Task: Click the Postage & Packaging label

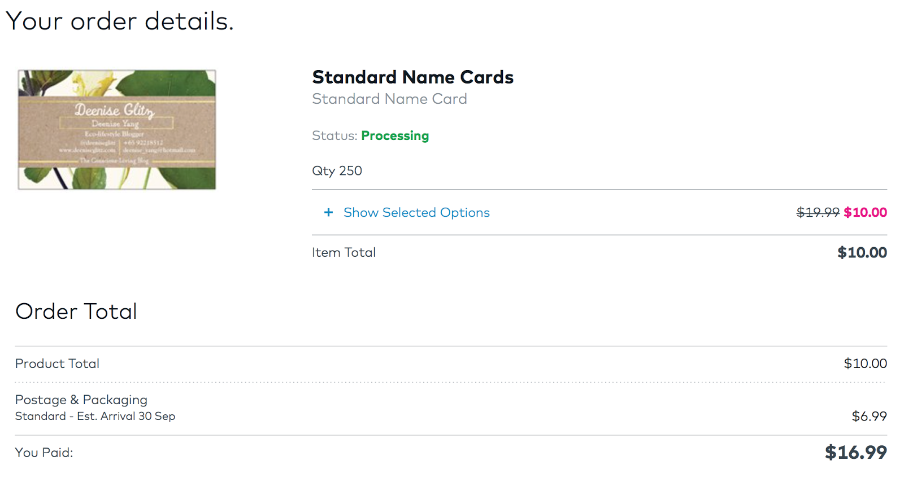Action: [81, 400]
